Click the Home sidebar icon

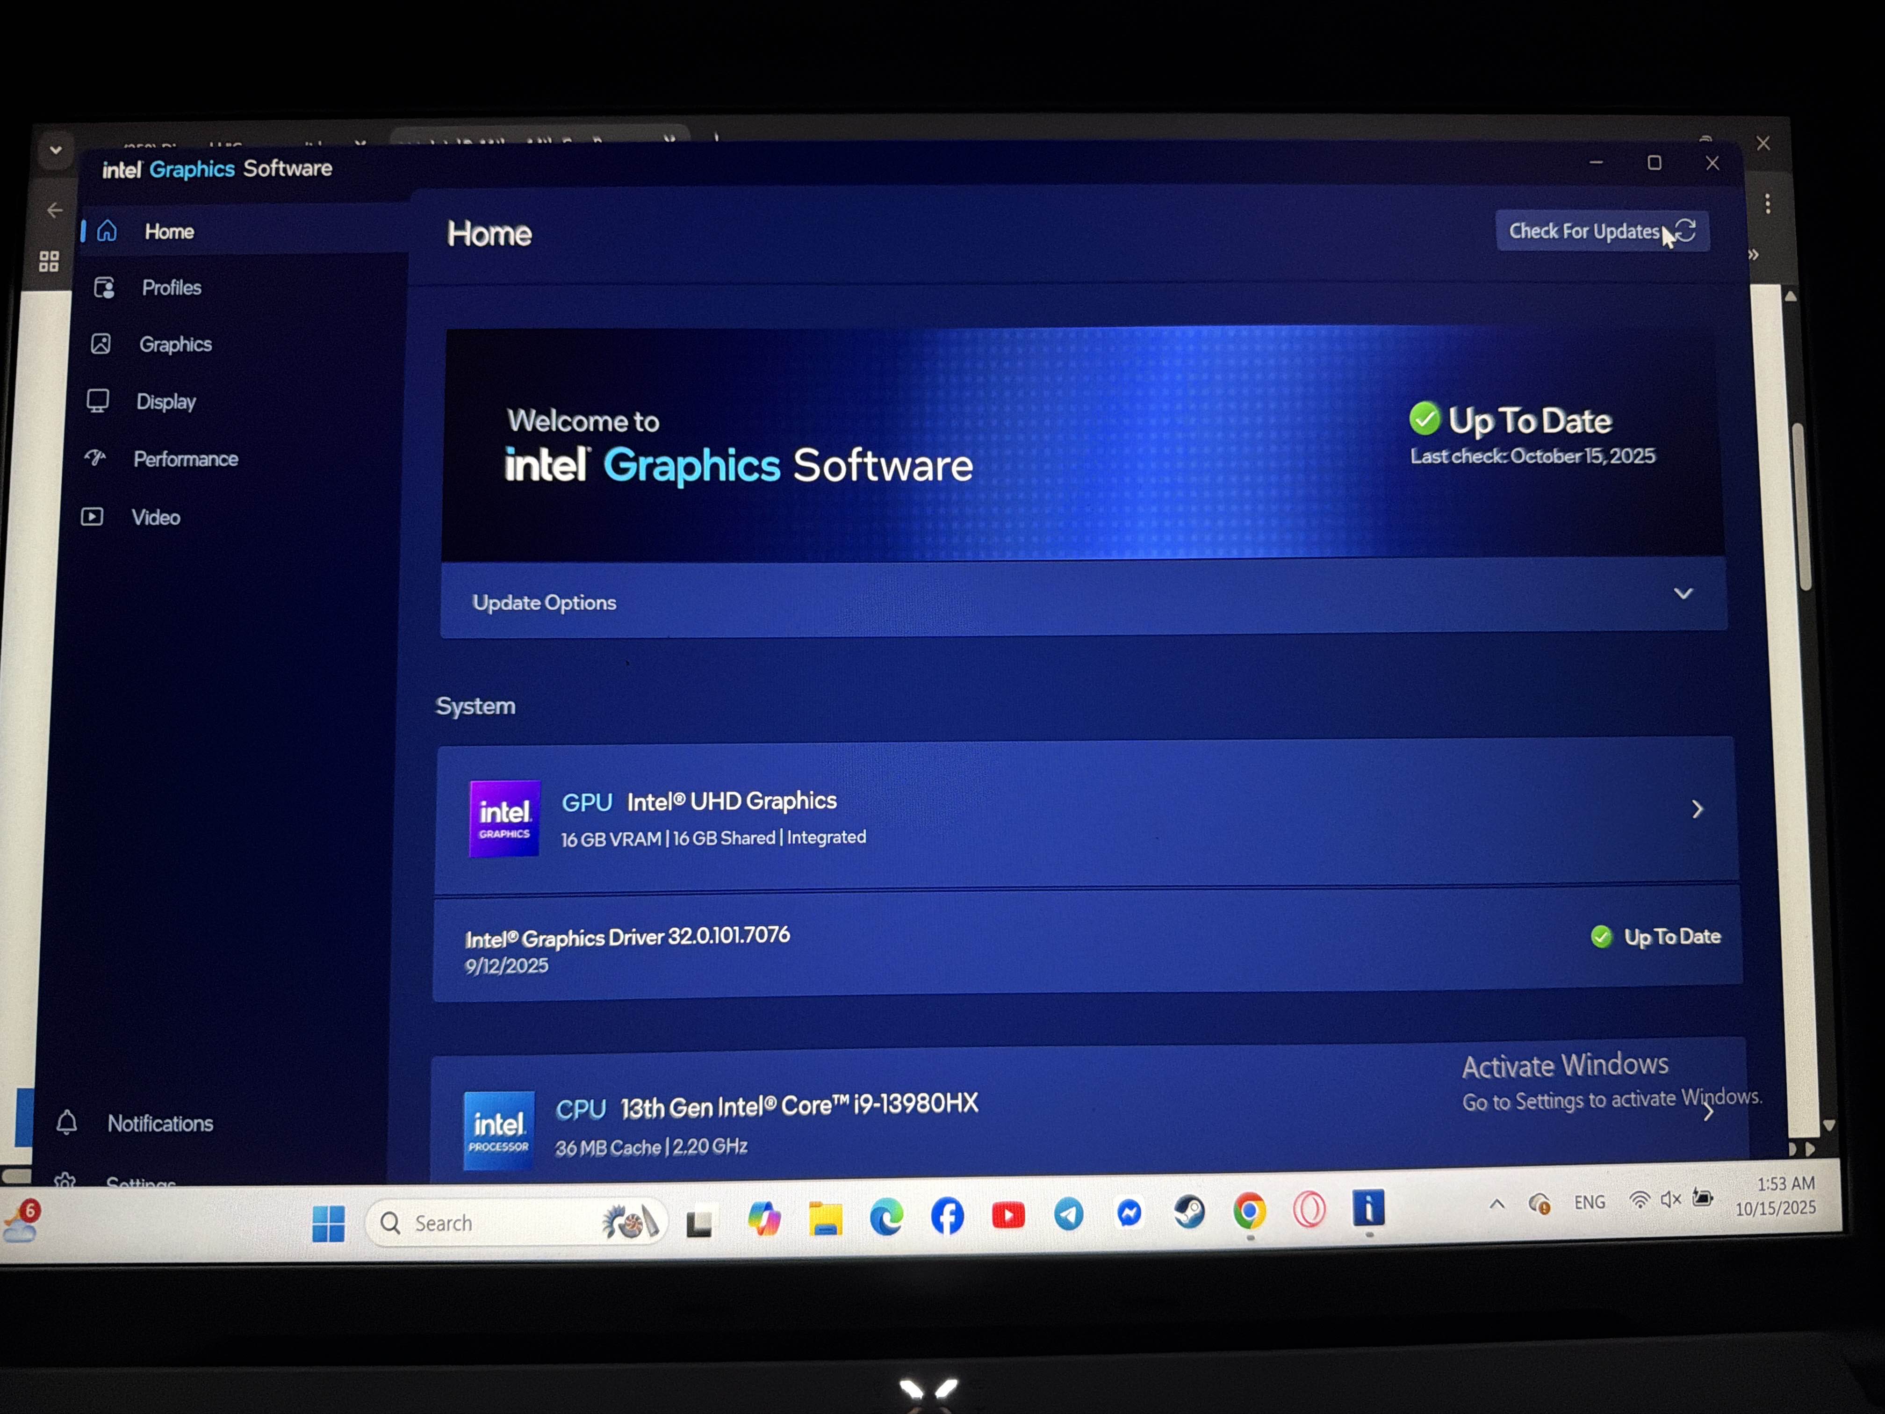108,231
